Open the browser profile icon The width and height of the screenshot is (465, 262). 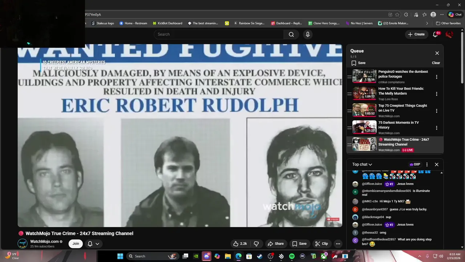click(433, 15)
